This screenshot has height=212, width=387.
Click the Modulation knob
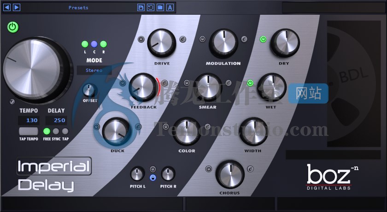click(x=223, y=43)
